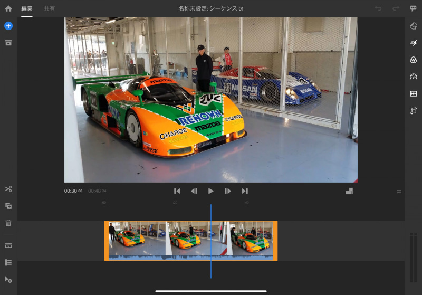Click the undo arrow icon
The width and height of the screenshot is (422, 295).
coord(378,8)
